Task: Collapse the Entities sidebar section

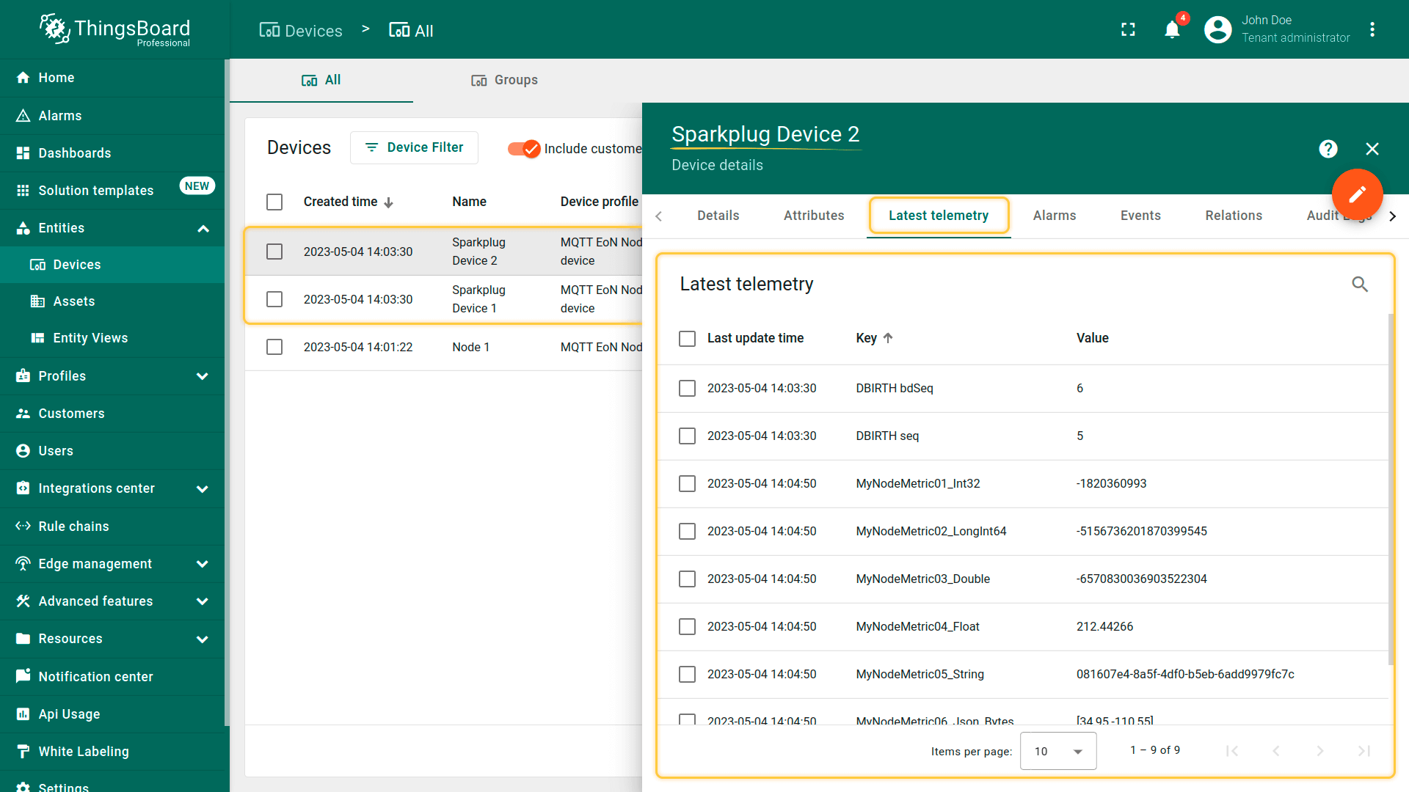Action: click(x=203, y=228)
